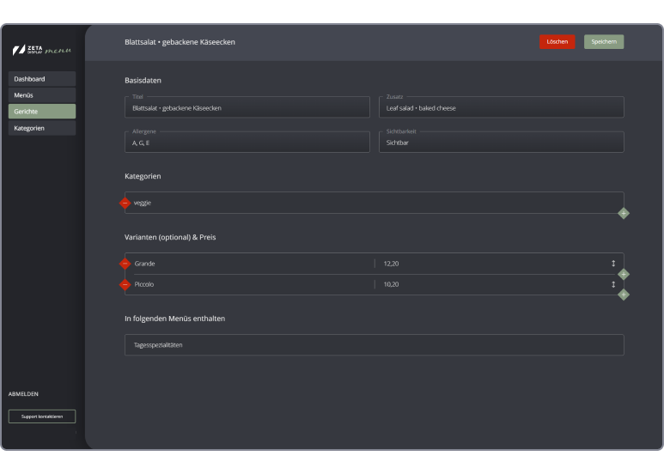Add a category with the green plus icon
The width and height of the screenshot is (664, 474).
(x=624, y=213)
